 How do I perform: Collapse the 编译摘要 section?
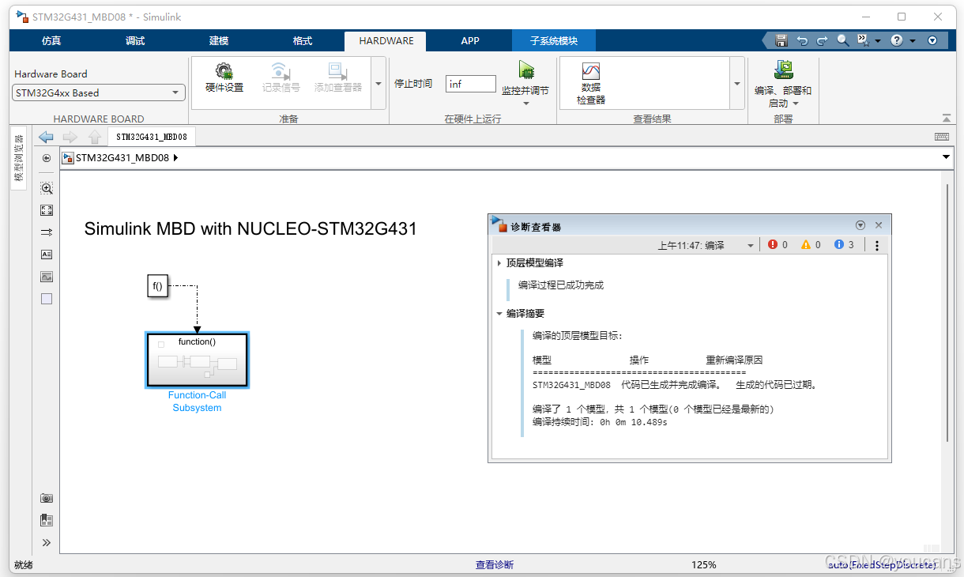(499, 314)
